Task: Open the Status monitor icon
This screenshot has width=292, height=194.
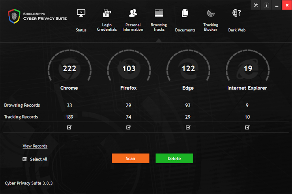Action: (81, 13)
